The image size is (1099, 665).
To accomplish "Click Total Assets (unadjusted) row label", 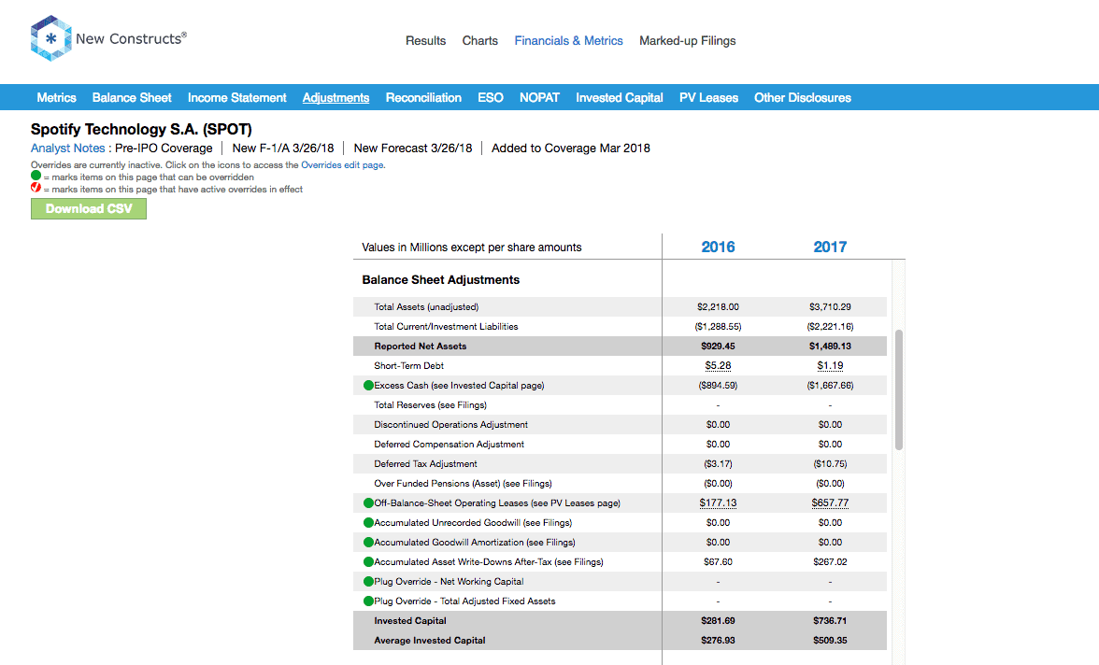I will tap(426, 307).
